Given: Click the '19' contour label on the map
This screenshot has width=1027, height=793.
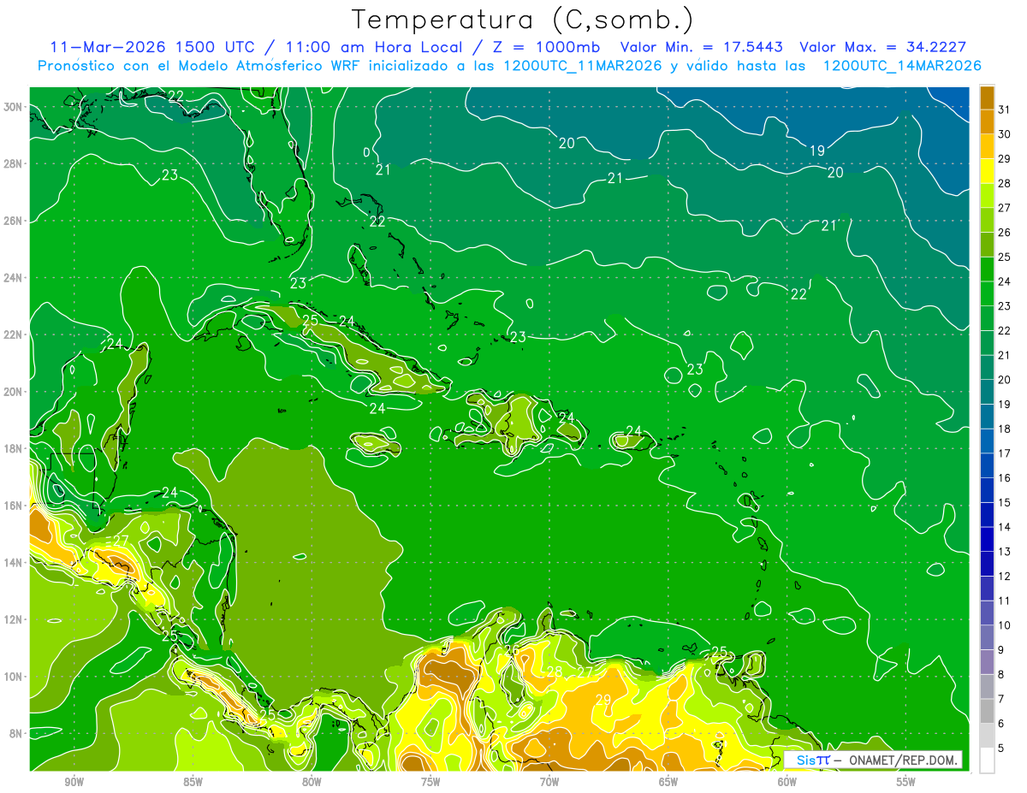Looking at the screenshot, I should coord(817,151).
